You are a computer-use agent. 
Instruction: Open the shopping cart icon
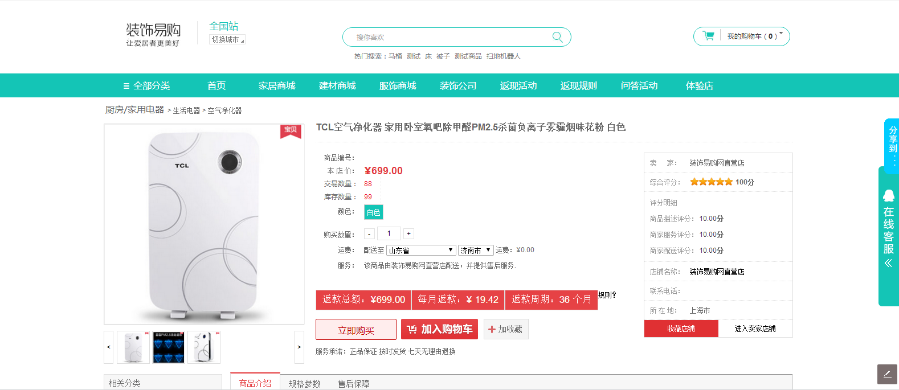709,36
